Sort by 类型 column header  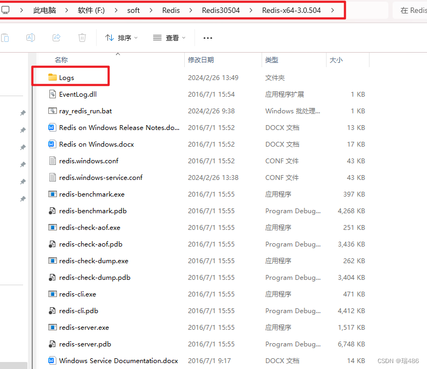pos(272,60)
